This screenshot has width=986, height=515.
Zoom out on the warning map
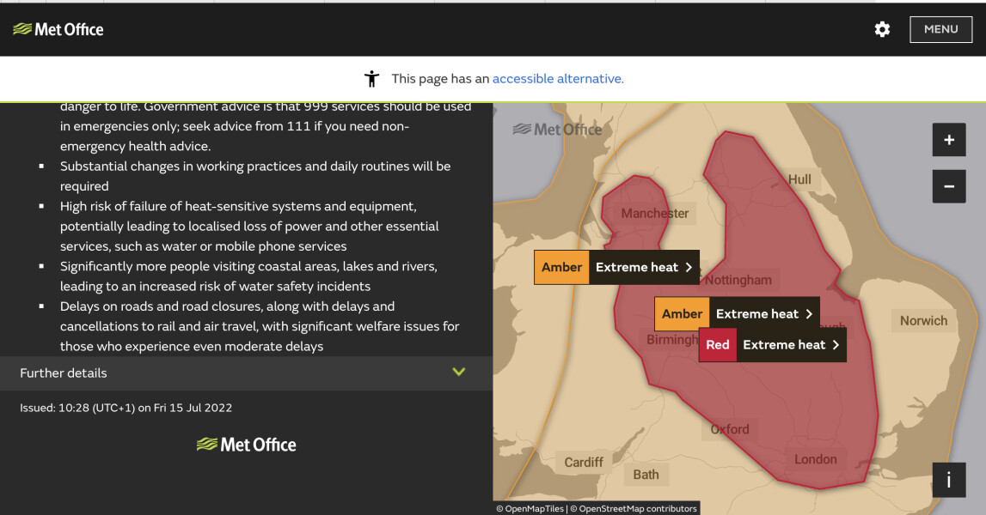click(948, 185)
